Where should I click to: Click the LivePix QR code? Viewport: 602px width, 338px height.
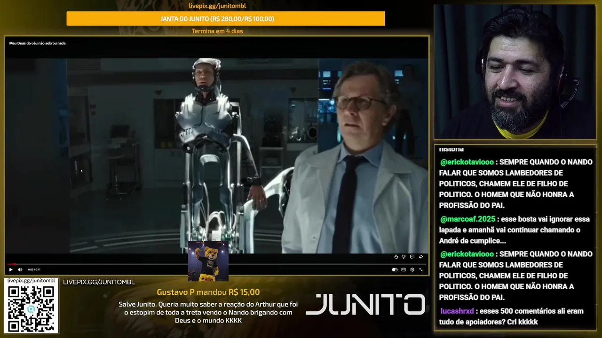(32, 308)
